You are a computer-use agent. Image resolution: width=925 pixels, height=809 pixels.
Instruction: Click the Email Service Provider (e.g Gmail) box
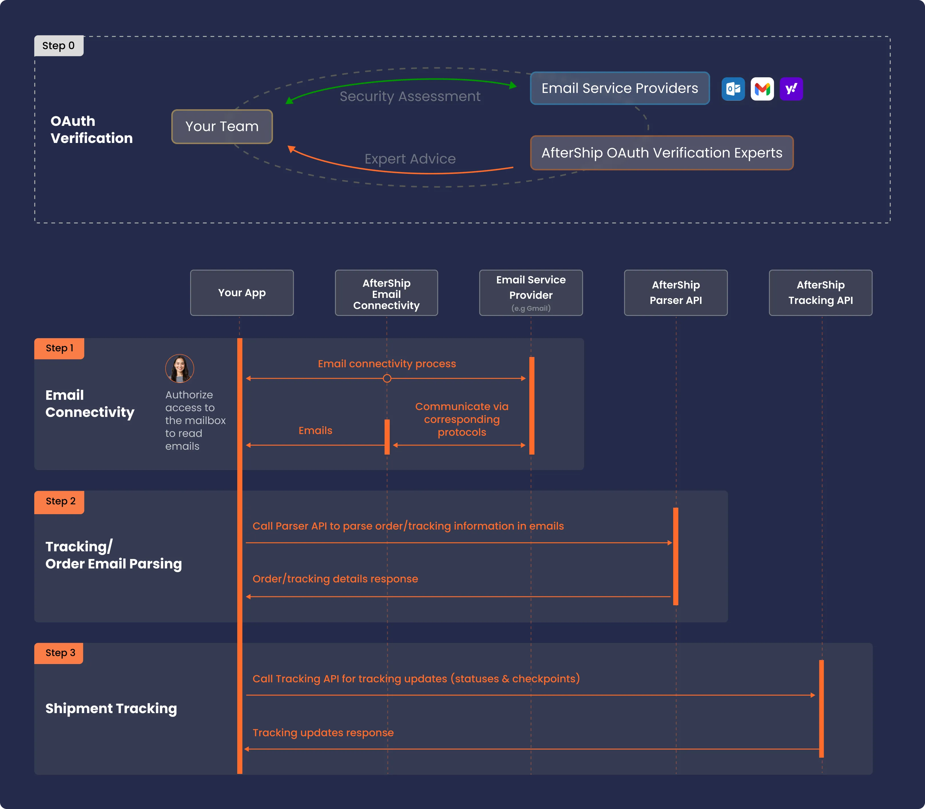click(531, 292)
